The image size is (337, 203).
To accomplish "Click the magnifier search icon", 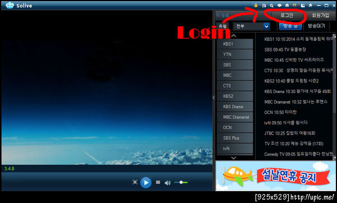I will [272, 6].
